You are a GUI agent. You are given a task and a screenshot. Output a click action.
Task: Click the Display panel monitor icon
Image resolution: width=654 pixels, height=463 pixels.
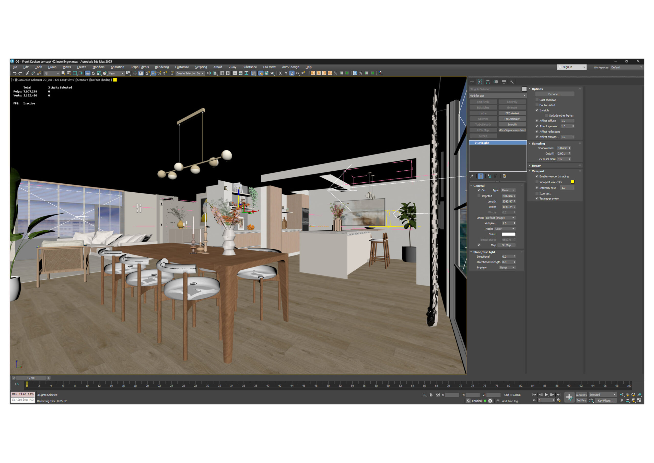[x=504, y=82]
